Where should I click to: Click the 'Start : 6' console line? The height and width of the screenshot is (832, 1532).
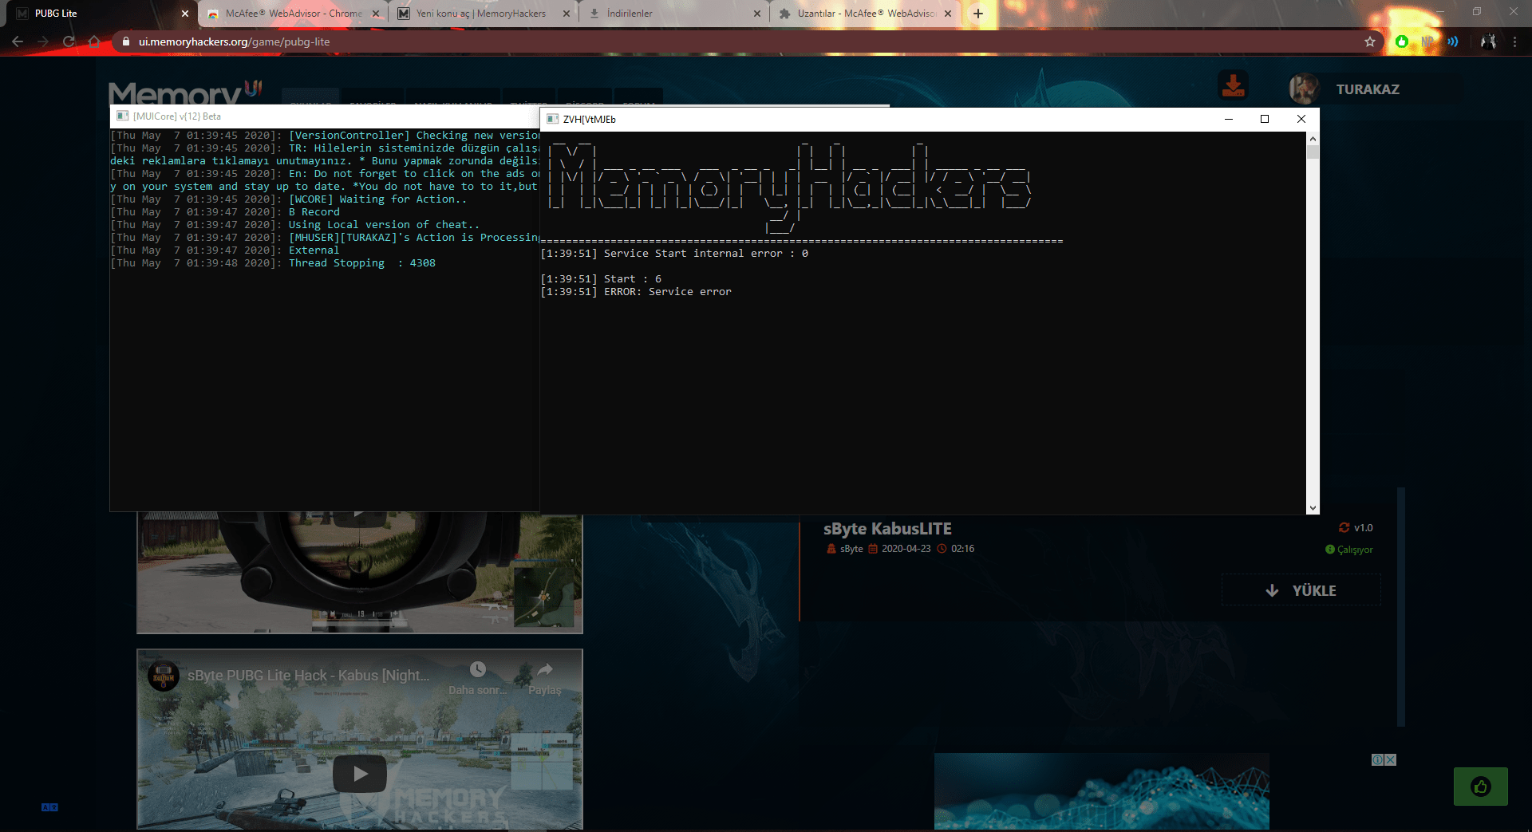(601, 279)
